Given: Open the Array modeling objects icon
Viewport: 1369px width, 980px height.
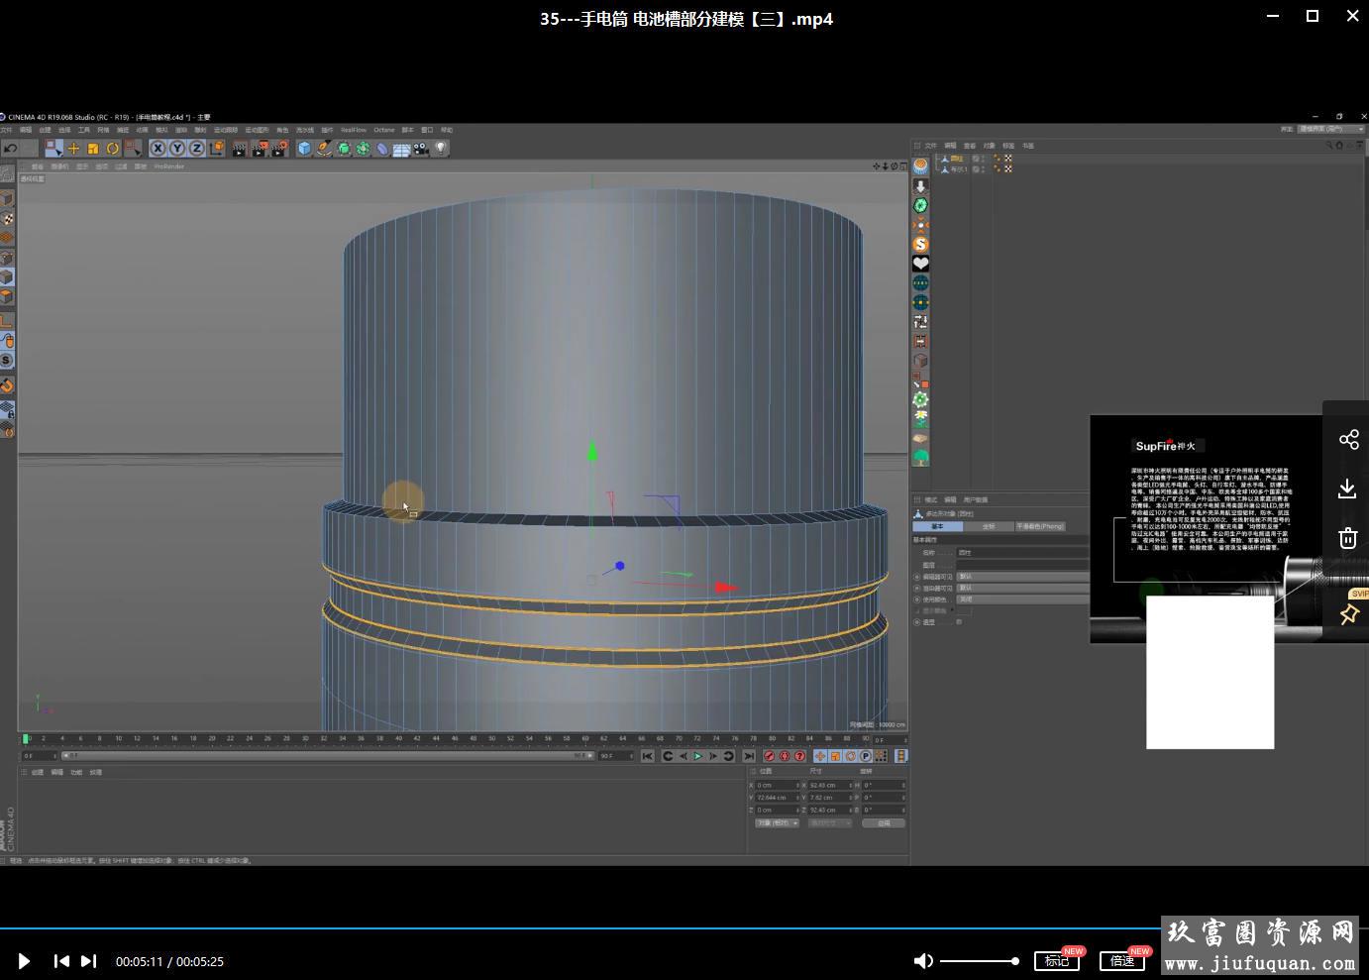Looking at the screenshot, I should pyautogui.click(x=364, y=149).
